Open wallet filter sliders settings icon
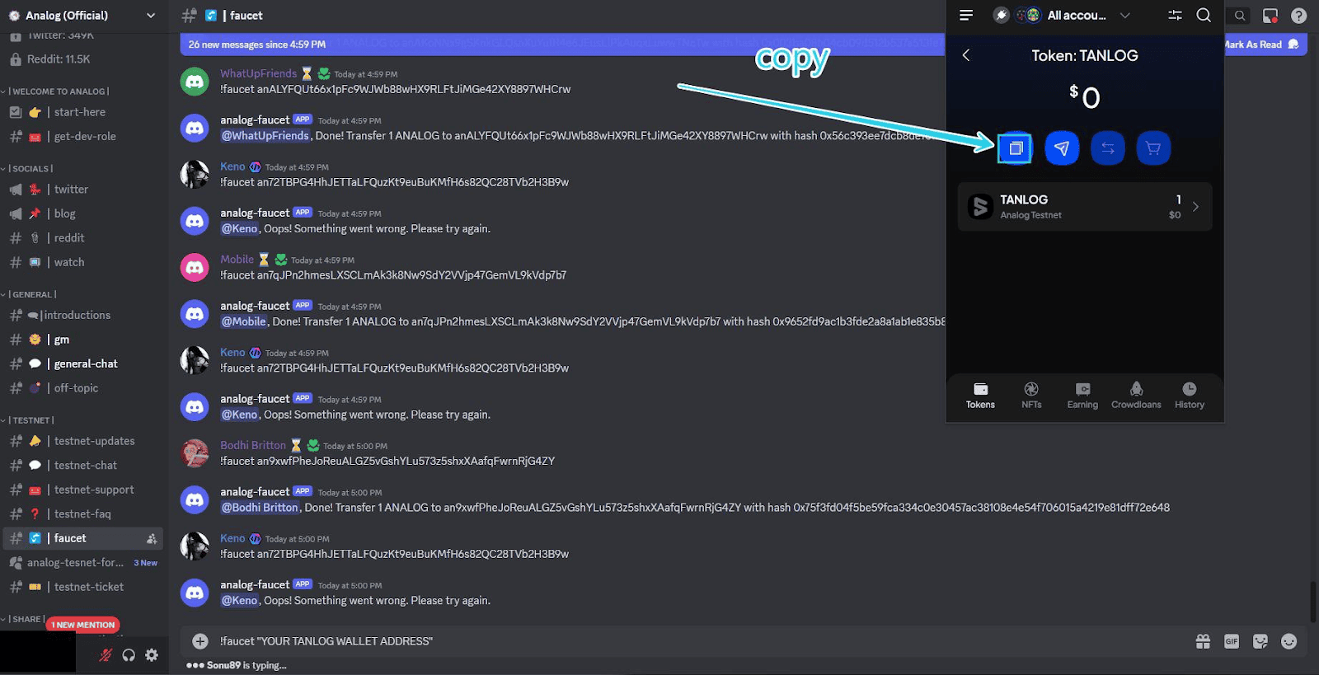The height and width of the screenshot is (675, 1319). point(1176,15)
